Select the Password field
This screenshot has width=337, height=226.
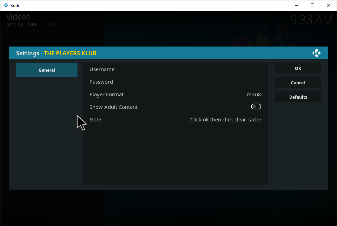coord(101,82)
